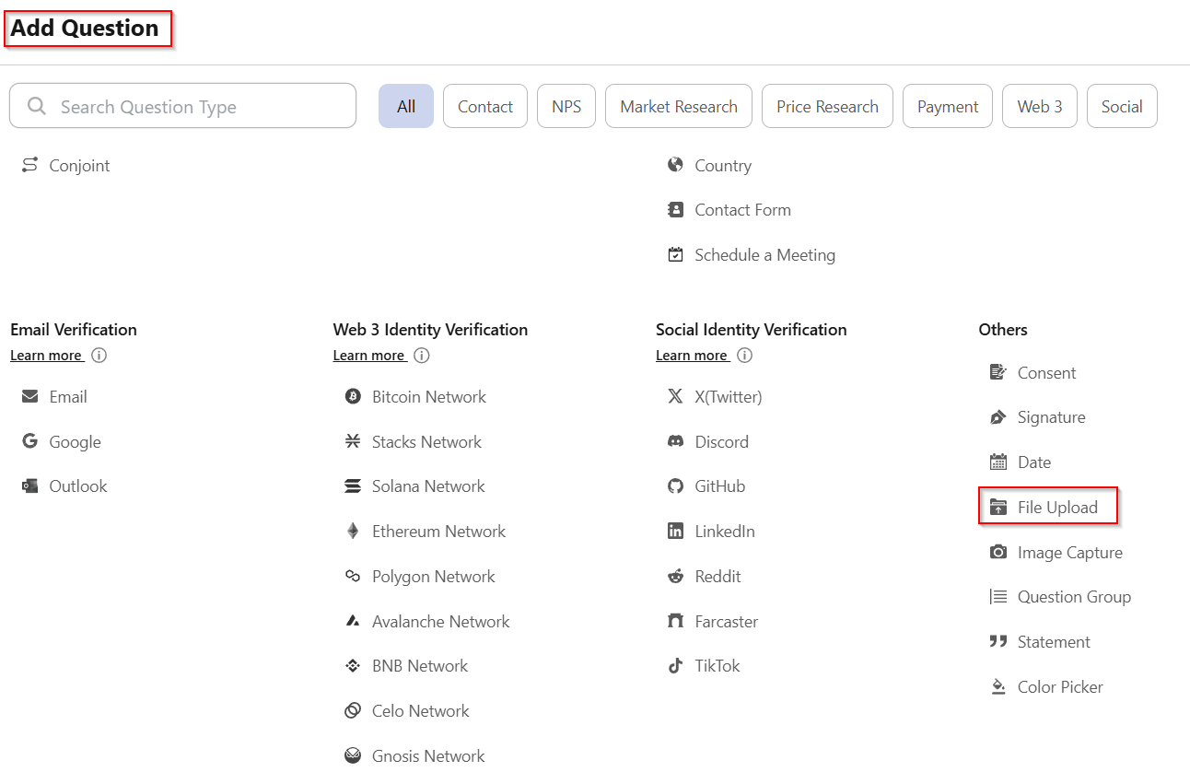Click the Celo Network icon
The height and width of the screenshot is (772, 1190).
[353, 710]
